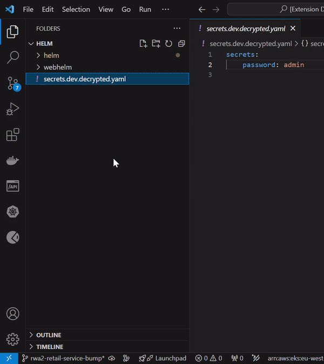Open the Manage settings gear

coord(13,340)
